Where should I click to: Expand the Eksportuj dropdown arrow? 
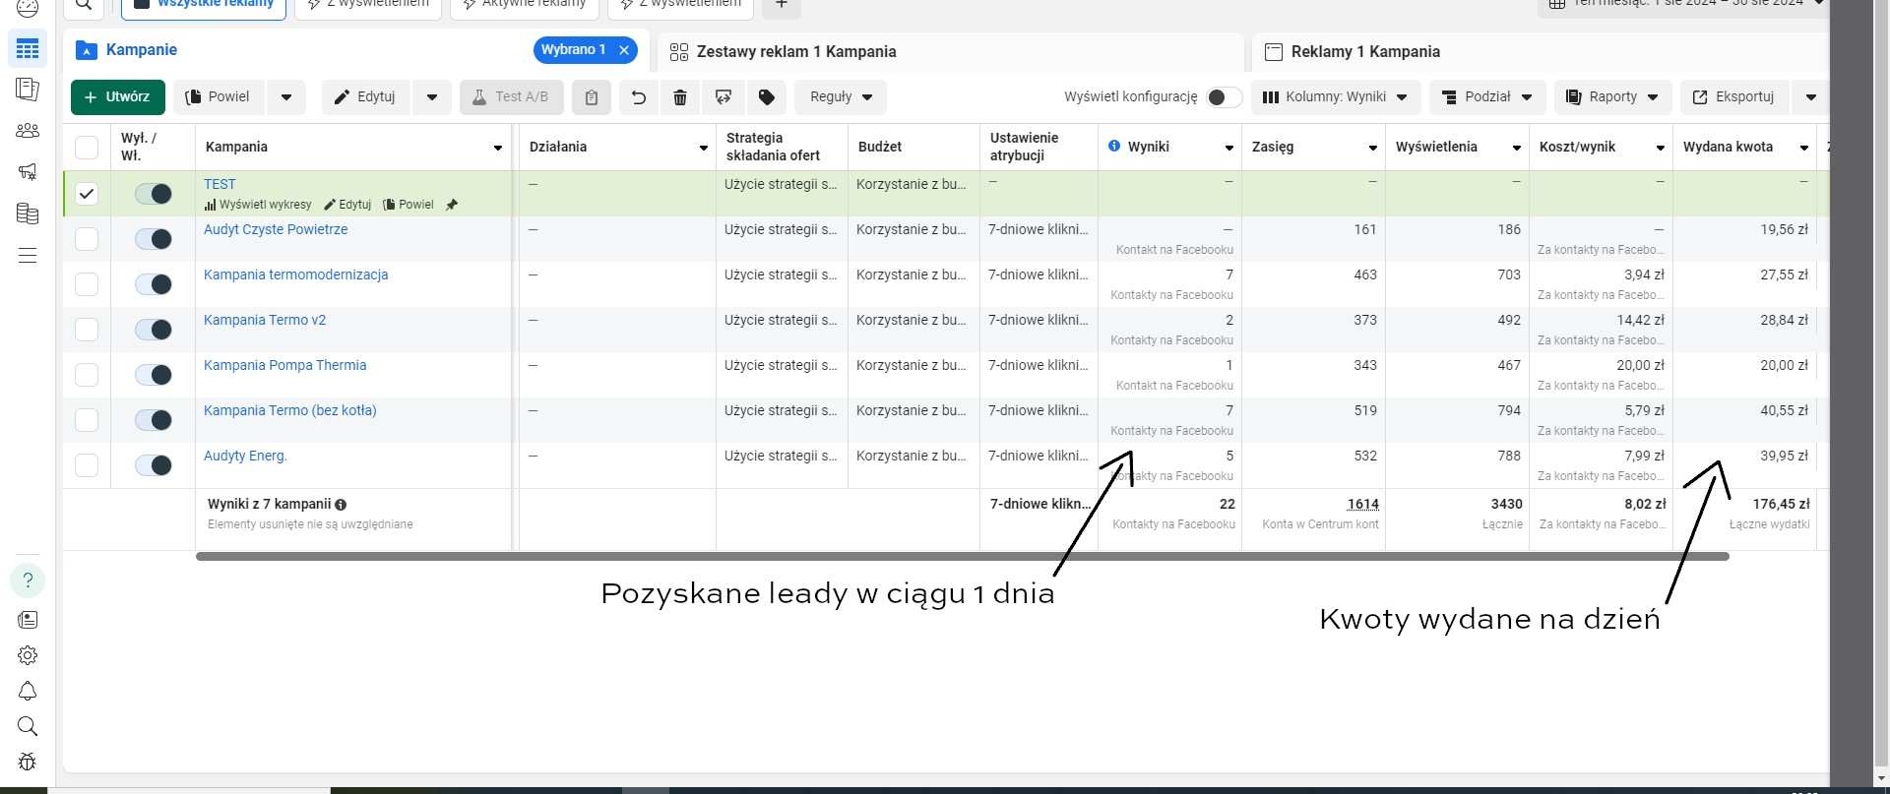click(x=1810, y=97)
